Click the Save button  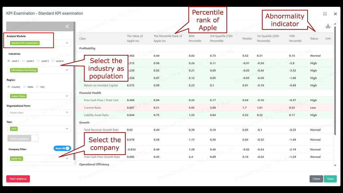(x=330, y=179)
